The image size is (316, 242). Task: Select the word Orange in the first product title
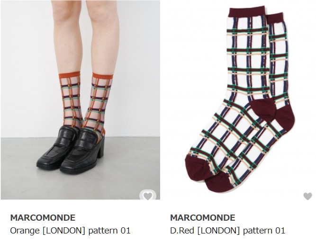(25, 231)
